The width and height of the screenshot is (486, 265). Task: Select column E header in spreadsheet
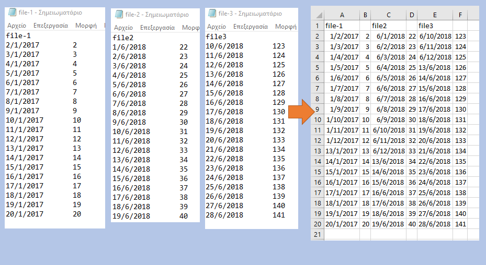[x=435, y=15]
